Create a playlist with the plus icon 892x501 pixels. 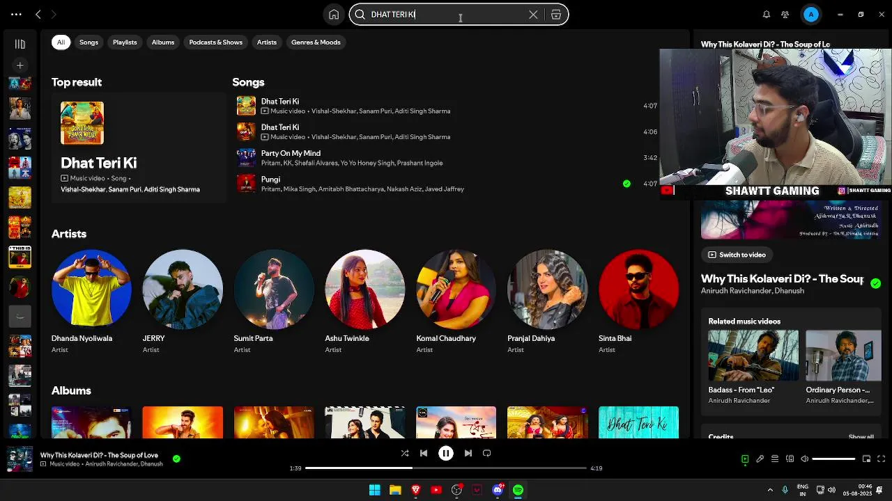coord(20,65)
